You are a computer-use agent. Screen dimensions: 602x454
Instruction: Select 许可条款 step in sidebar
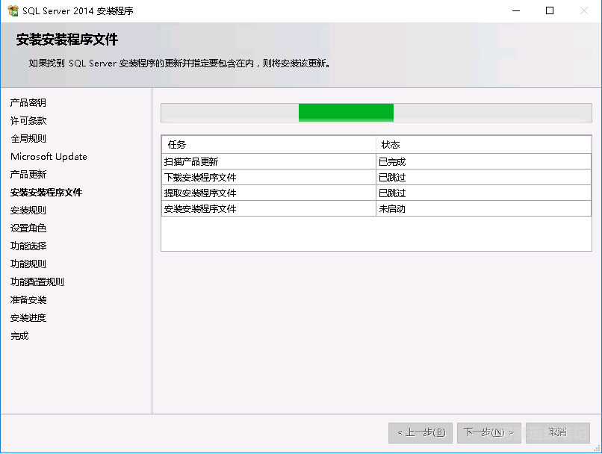click(28, 121)
